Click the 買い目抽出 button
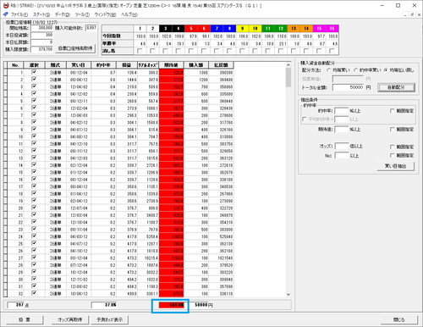 396,166
